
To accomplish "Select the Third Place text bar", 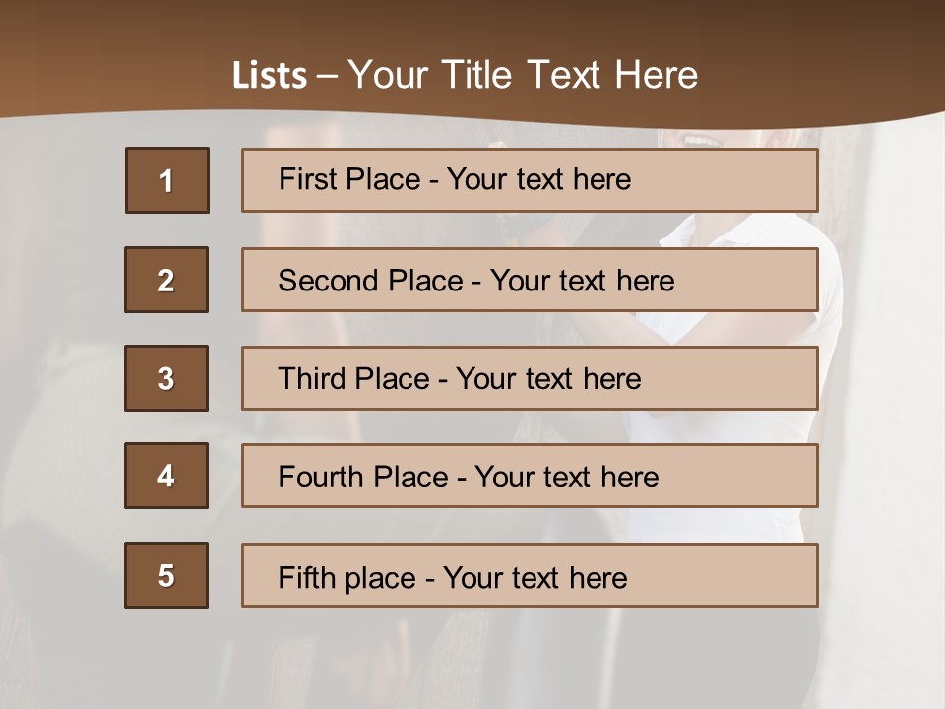I will 530,378.
